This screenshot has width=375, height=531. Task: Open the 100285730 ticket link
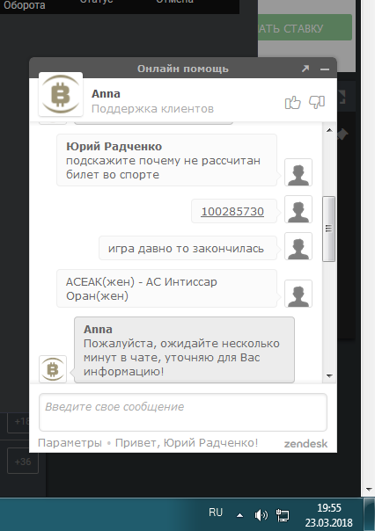pos(232,211)
